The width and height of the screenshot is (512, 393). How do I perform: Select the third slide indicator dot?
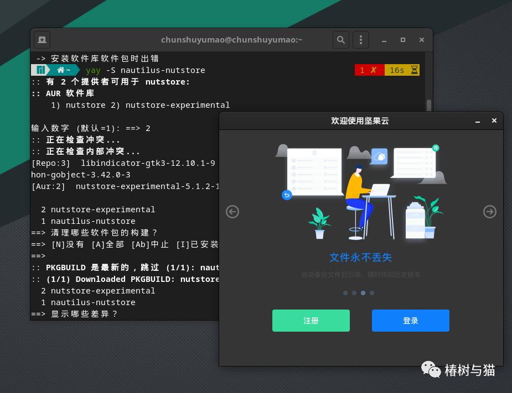coord(363,293)
